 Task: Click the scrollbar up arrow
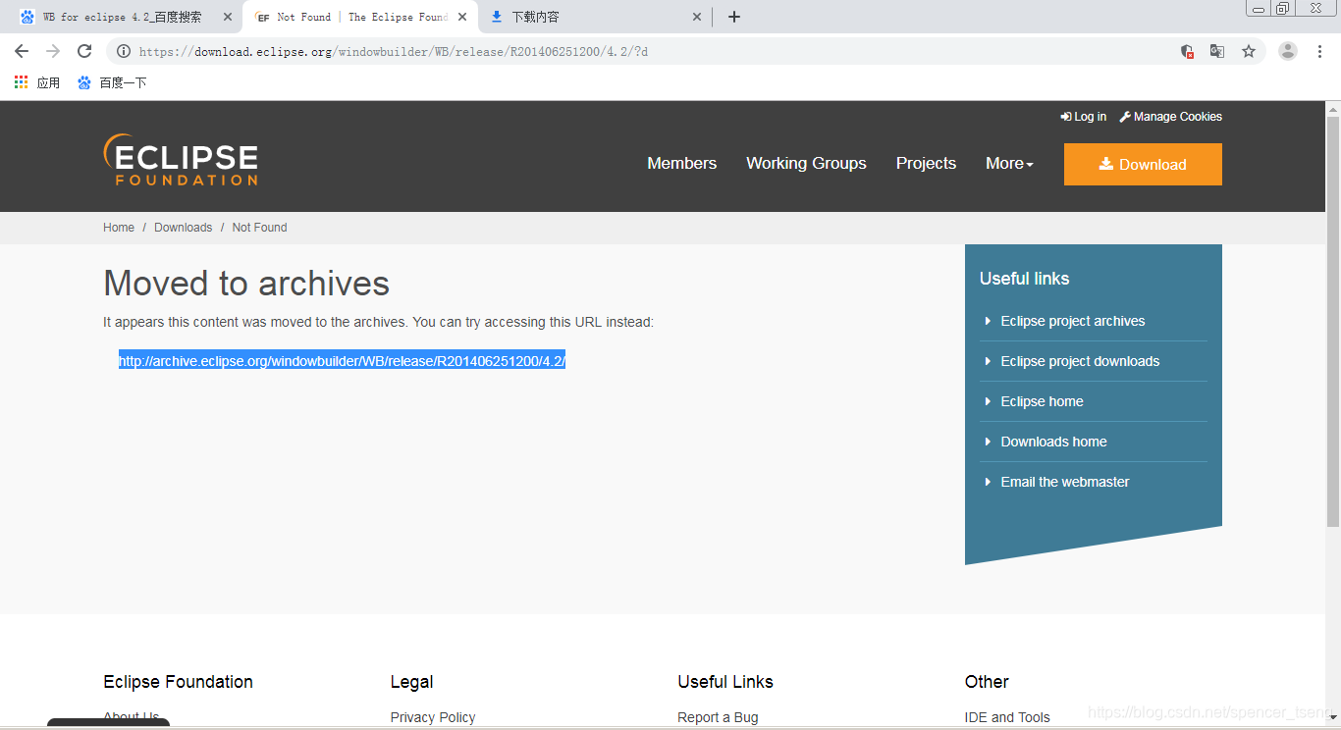[x=1333, y=108]
